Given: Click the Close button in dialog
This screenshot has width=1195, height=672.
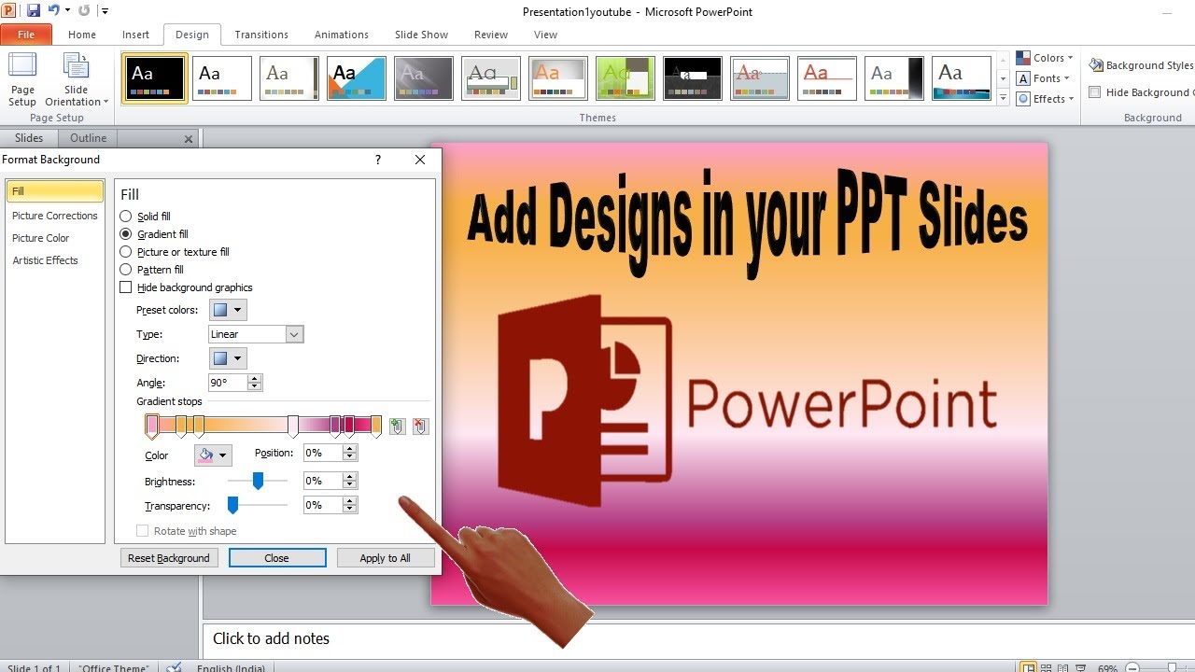Looking at the screenshot, I should pos(277,558).
